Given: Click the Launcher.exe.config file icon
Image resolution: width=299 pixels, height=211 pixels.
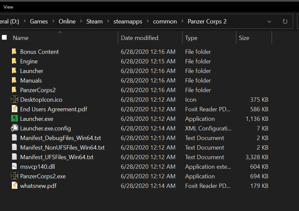Looking at the screenshot, I should [15, 128].
